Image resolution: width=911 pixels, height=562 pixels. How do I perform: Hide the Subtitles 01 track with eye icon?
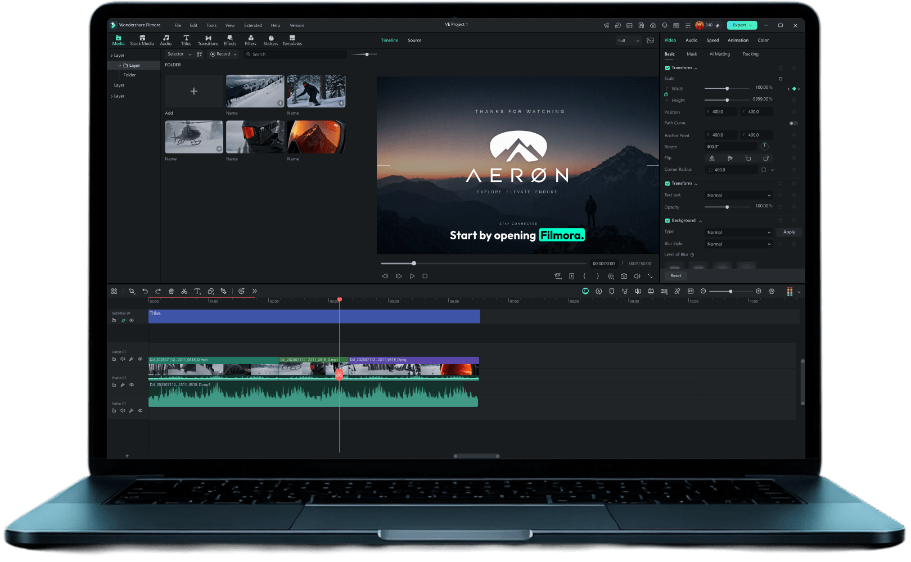(x=132, y=320)
